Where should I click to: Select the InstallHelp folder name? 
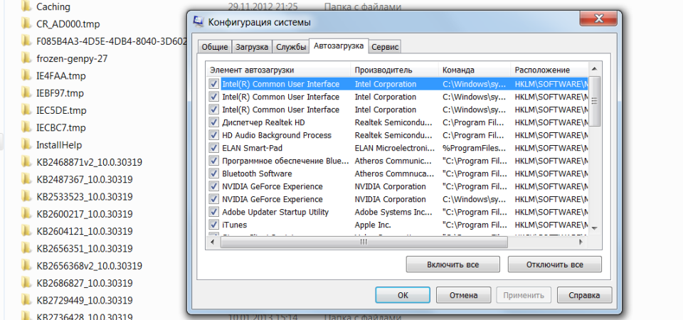point(59,144)
